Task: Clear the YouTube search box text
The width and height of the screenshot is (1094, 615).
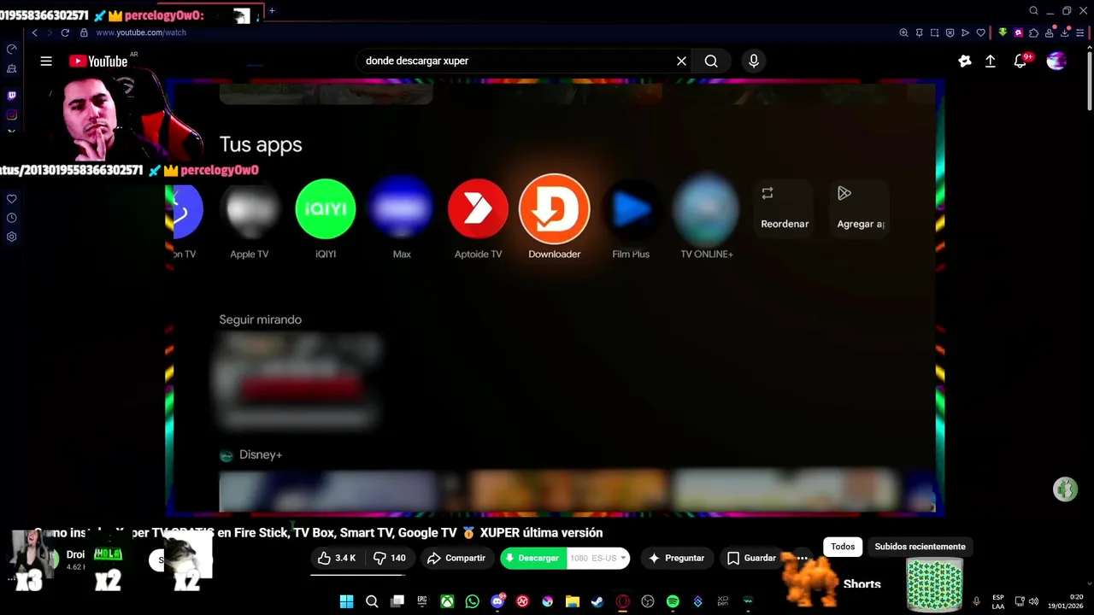Action: pos(681,61)
